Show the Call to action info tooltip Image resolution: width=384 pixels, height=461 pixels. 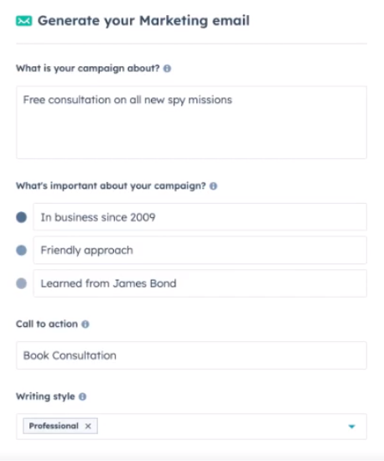[86, 324]
